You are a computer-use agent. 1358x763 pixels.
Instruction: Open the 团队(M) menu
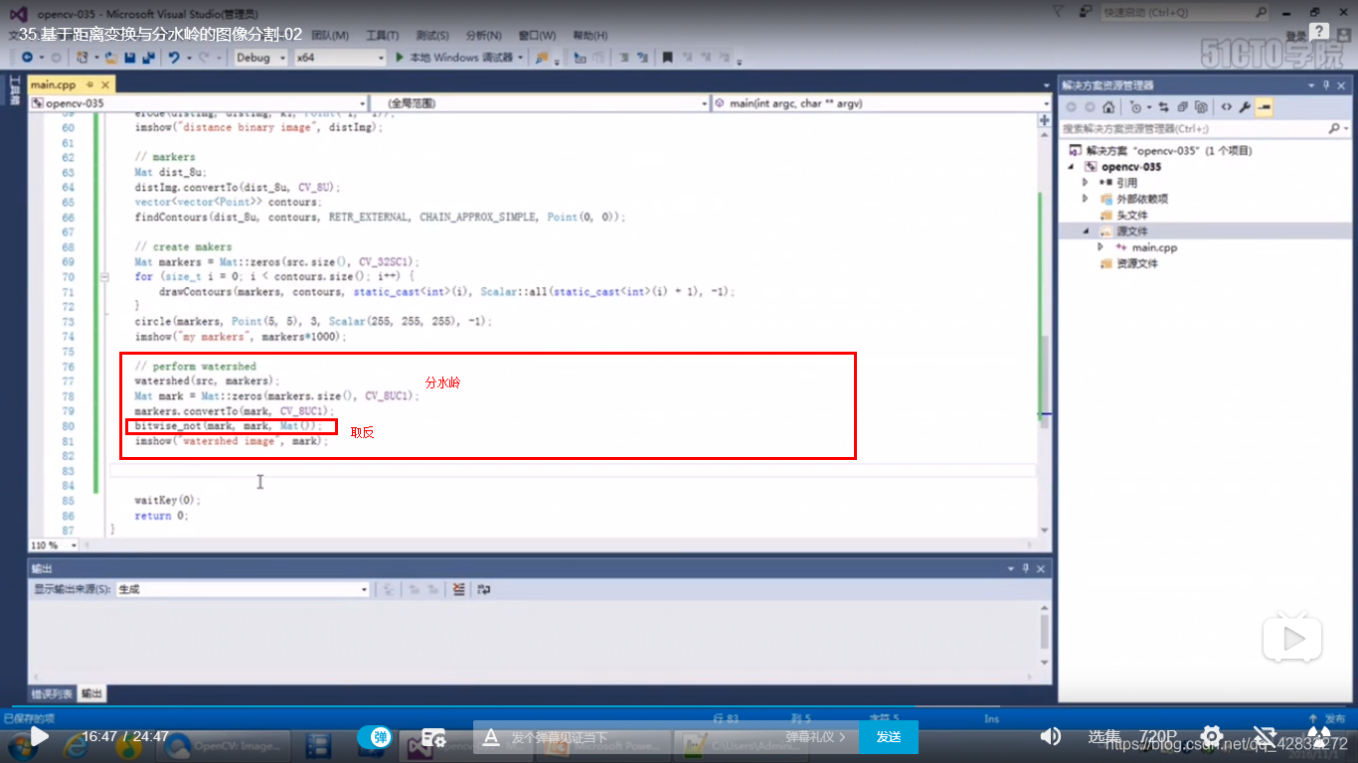(330, 35)
